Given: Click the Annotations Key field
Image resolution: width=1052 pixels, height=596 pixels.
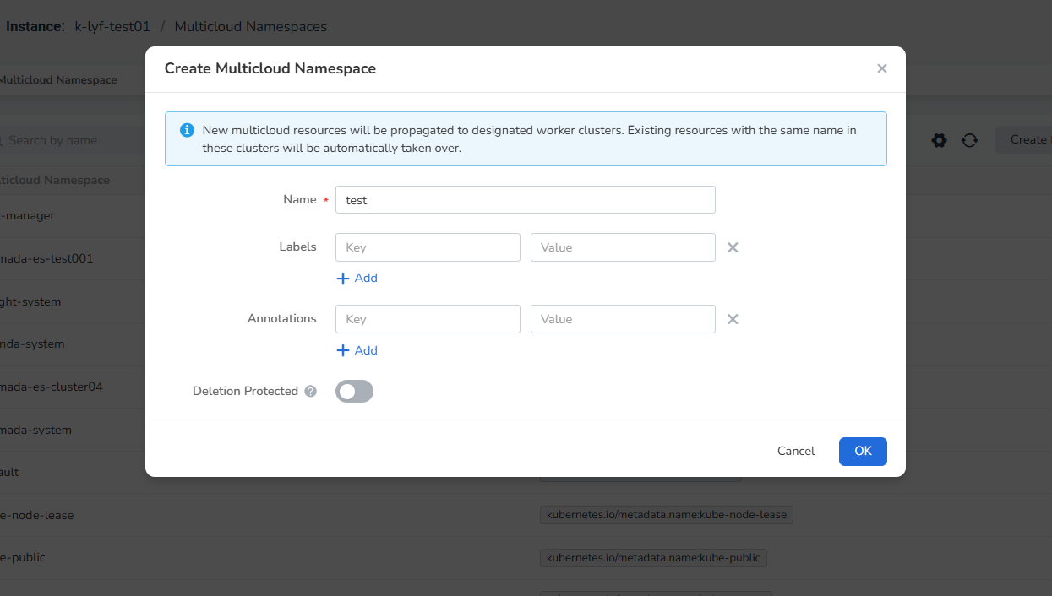Looking at the screenshot, I should [428, 319].
